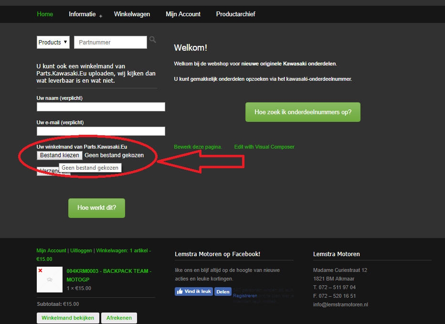Viewport: 445px width, 324px height.
Task: Click the 'Uw e-mail' input field
Action: 101,131
